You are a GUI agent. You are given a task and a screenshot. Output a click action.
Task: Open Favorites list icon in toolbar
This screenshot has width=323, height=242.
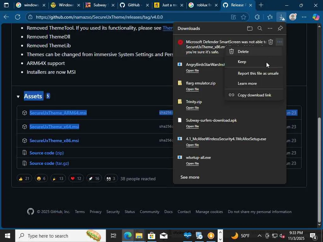[x=270, y=17]
